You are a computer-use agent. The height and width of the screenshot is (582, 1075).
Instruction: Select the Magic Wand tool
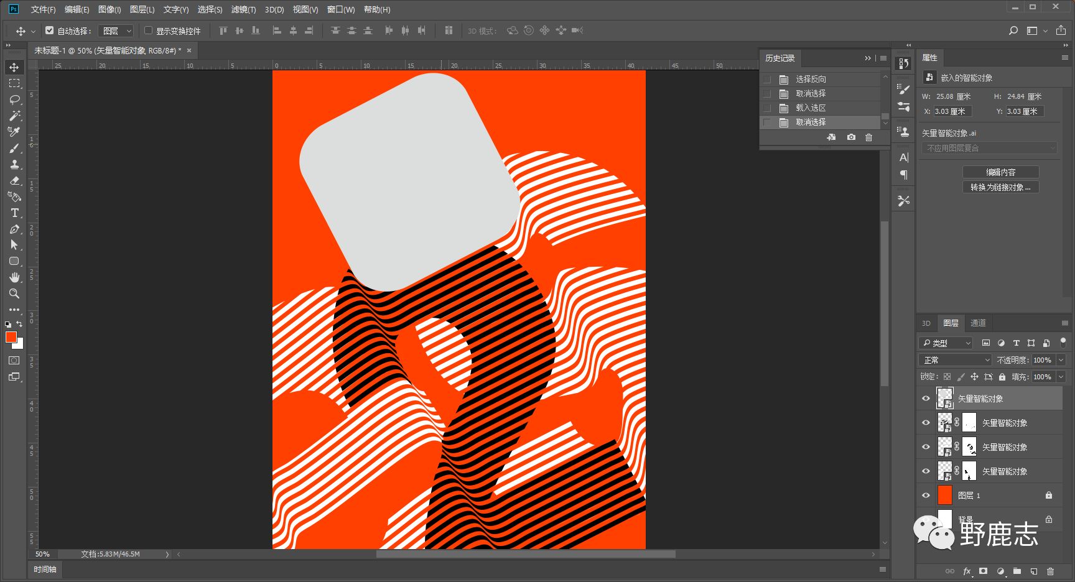pos(14,116)
